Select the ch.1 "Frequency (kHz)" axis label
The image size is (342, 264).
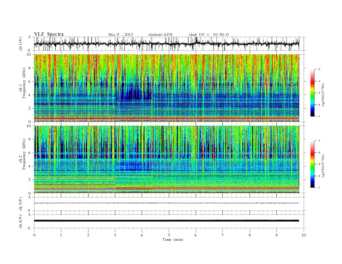click(24, 83)
